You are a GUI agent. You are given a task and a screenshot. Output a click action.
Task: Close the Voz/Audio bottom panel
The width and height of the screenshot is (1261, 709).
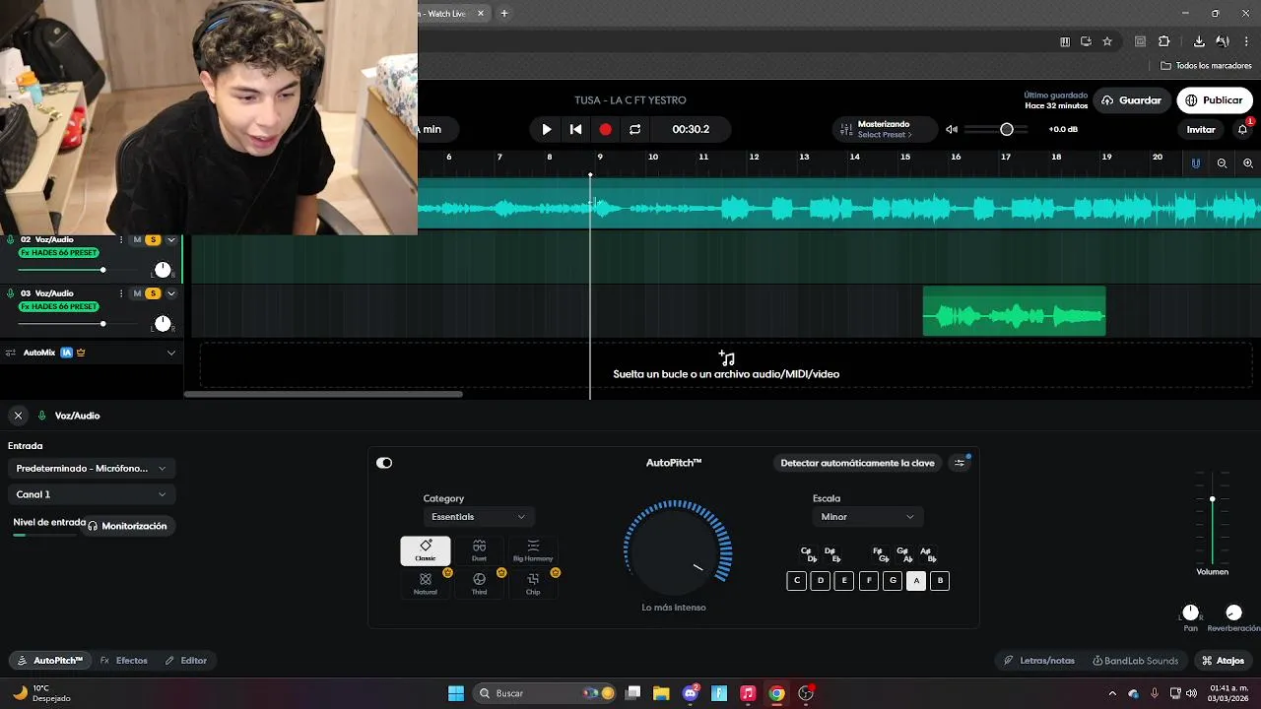(18, 416)
